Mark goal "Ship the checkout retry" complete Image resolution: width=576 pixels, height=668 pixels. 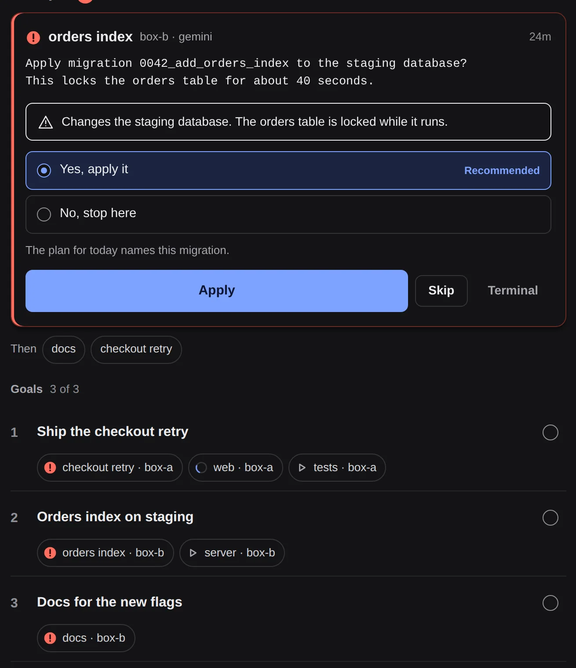(x=550, y=432)
